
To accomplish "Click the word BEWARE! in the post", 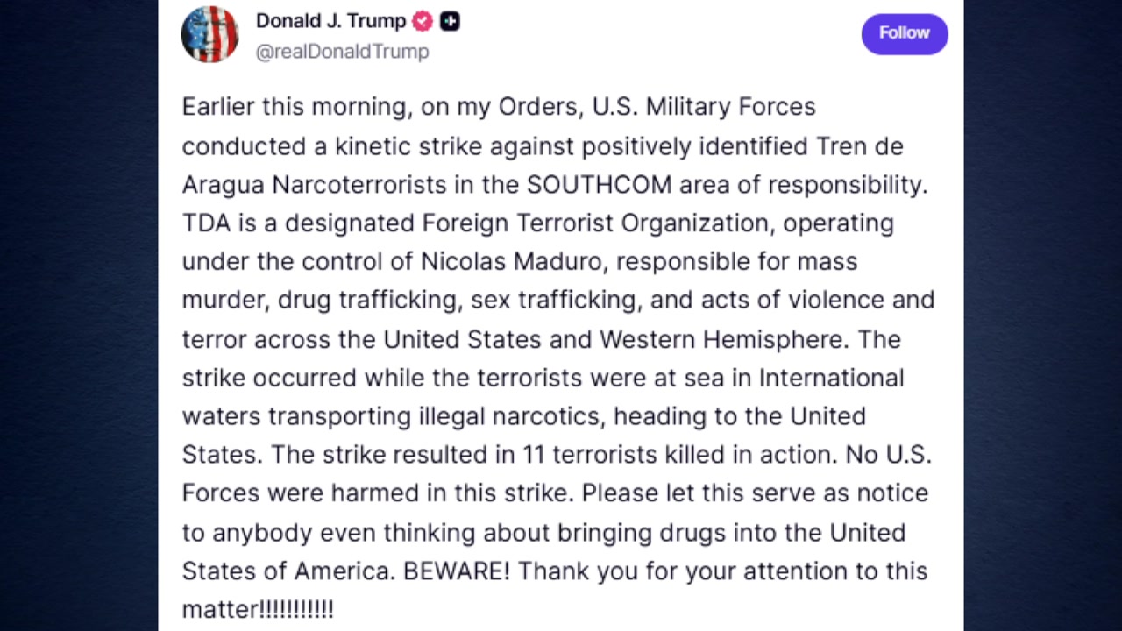I will (456, 571).
